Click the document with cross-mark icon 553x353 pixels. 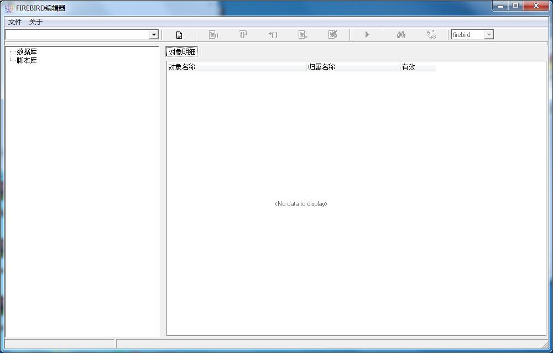click(x=333, y=34)
